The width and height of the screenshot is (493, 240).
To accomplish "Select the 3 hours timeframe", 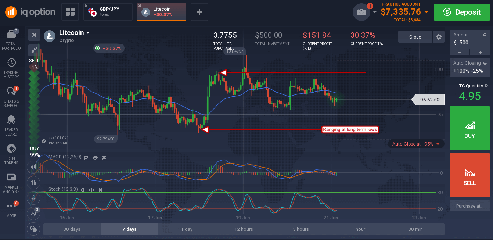I will point(301,229).
